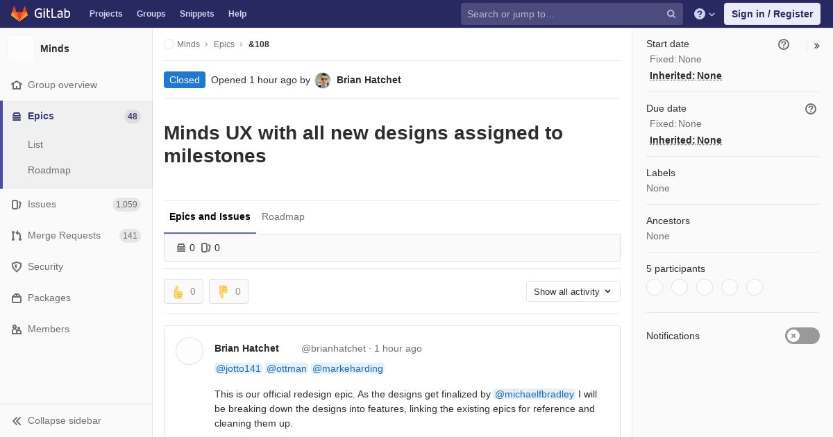Open Show all activity dropdown
The width and height of the screenshot is (833, 437).
[x=573, y=291]
